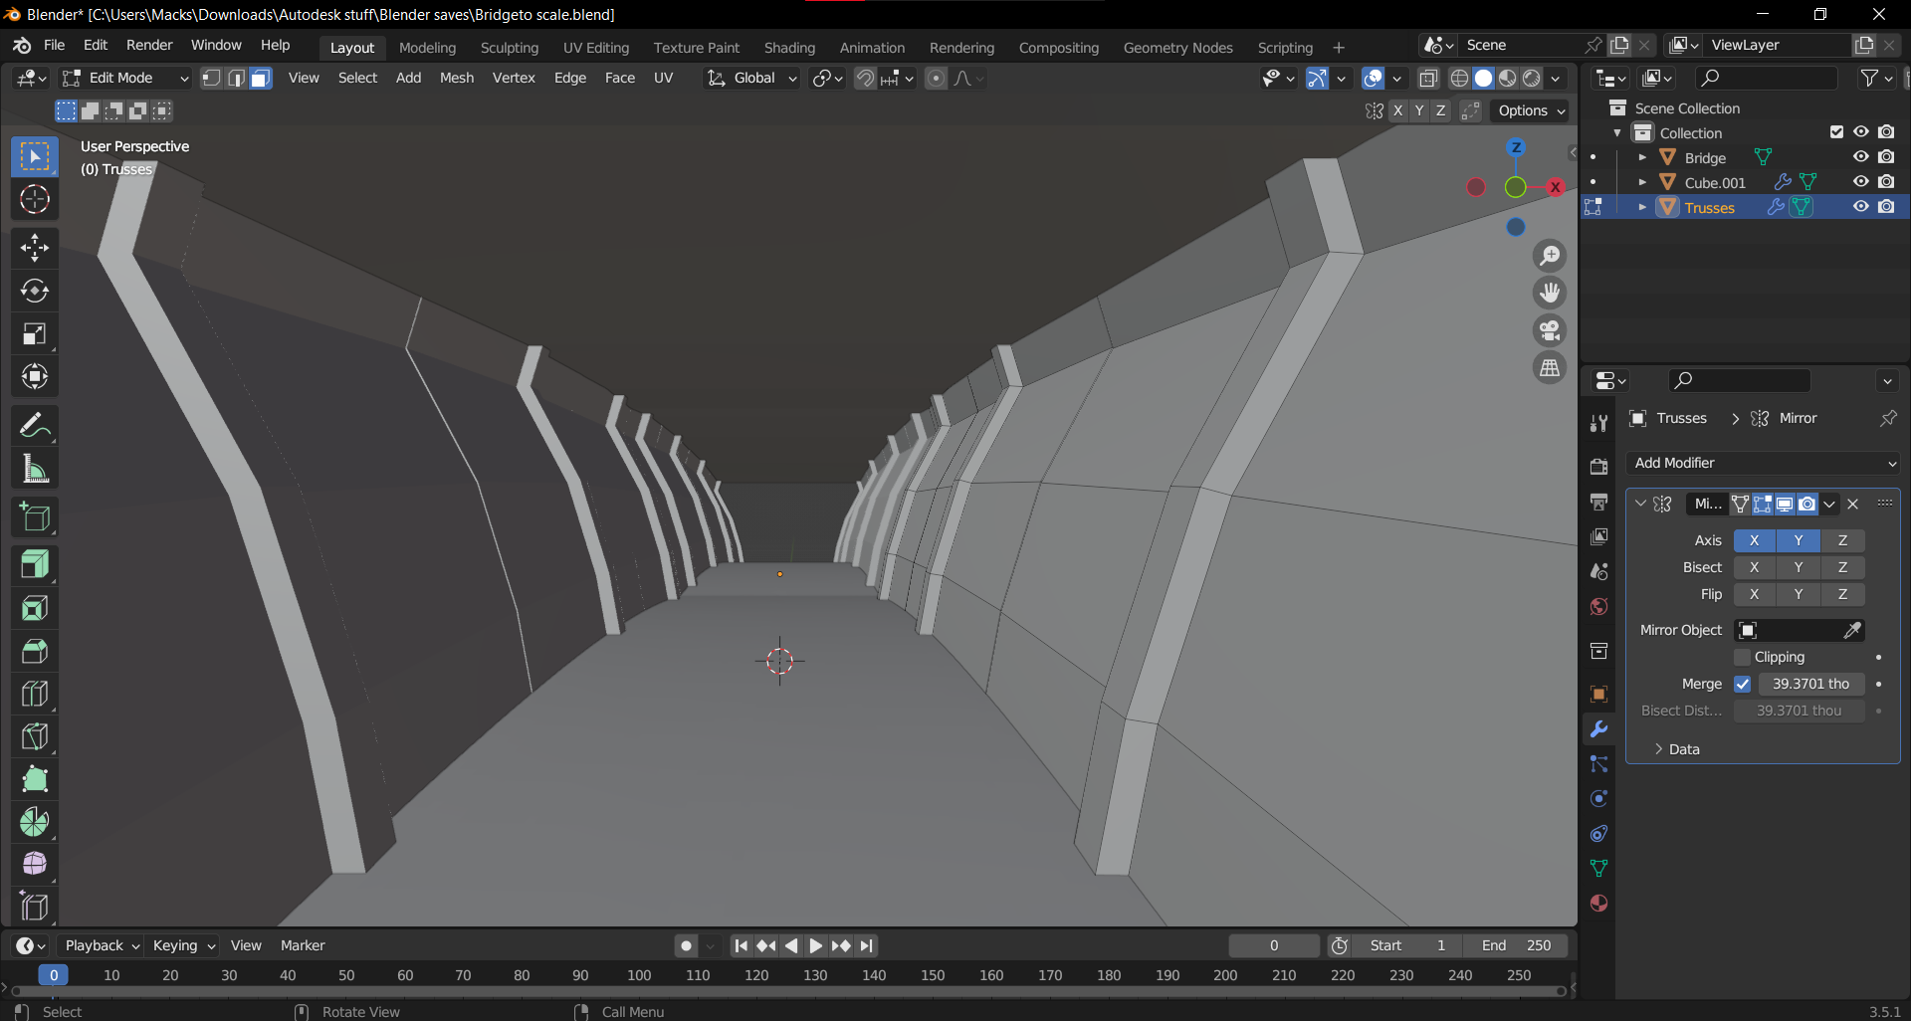This screenshot has width=1911, height=1021.
Task: Expand the Cube.001 object in outliner
Action: coord(1642,182)
